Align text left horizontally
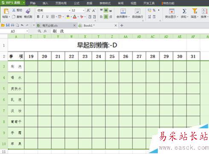 coord(101,17)
